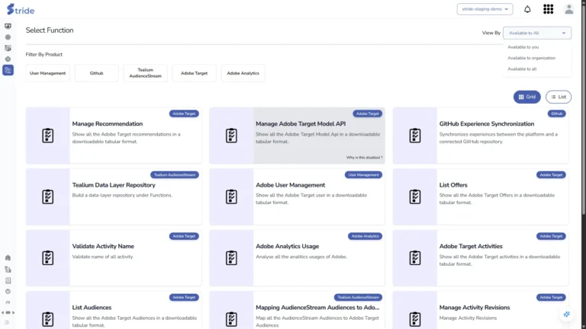Click the monitor-shaped sidebar icon
The image size is (586, 329).
click(8, 26)
